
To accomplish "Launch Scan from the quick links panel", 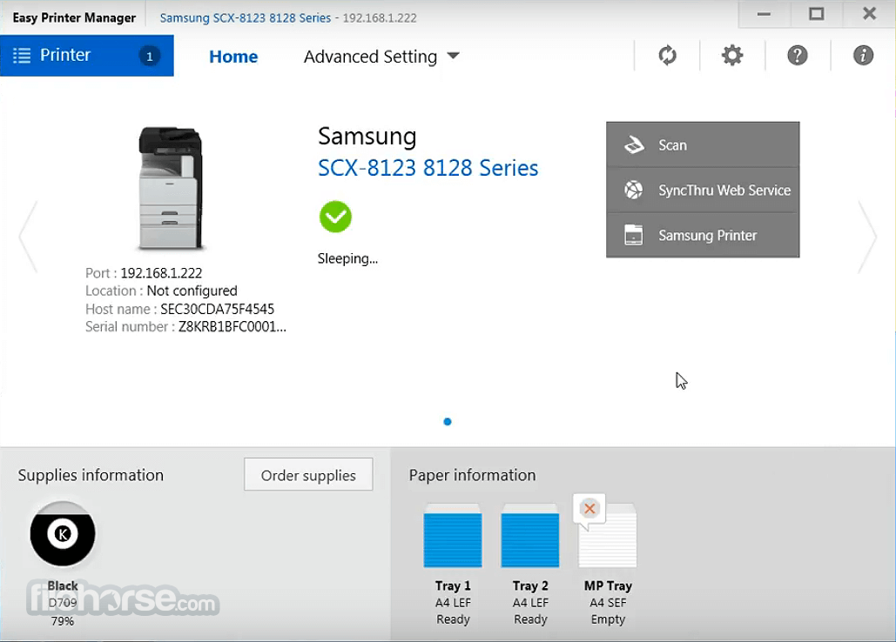I will (703, 145).
